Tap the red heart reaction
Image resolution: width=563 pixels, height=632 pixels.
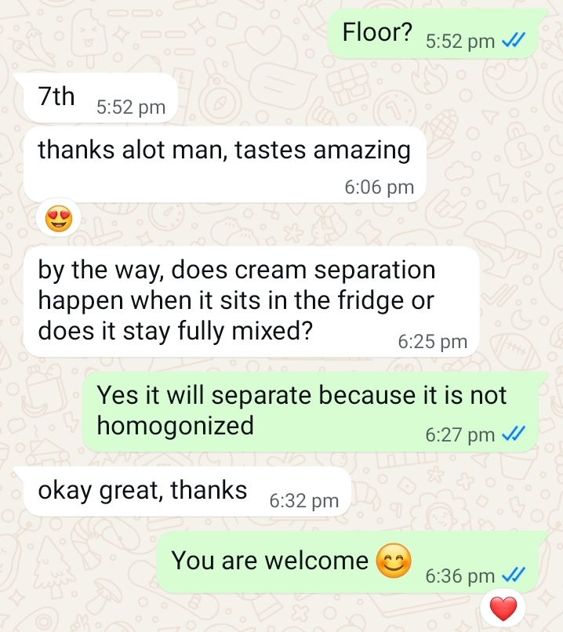(x=503, y=609)
